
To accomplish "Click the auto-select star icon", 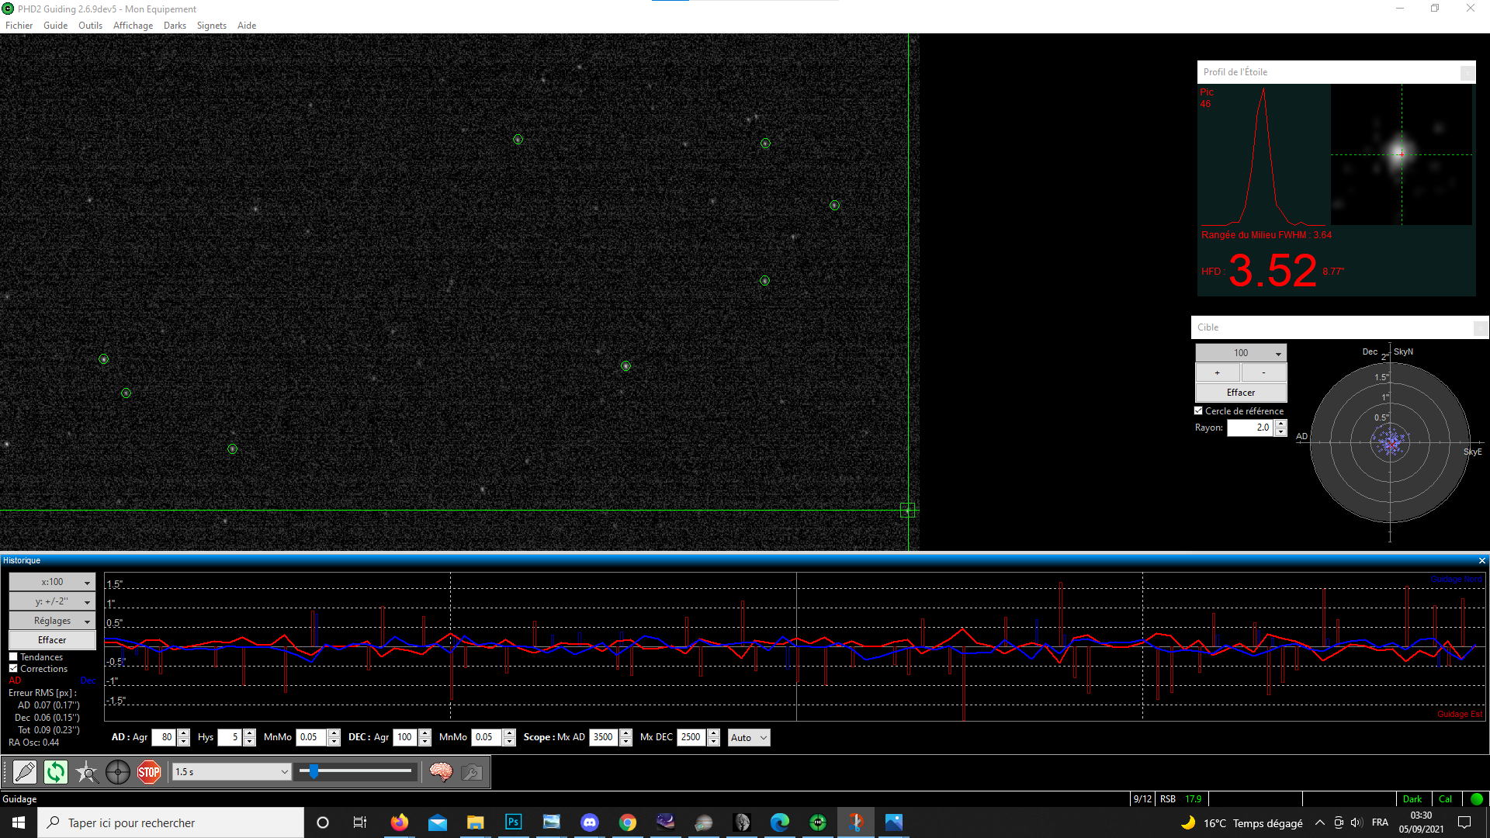I will pyautogui.click(x=87, y=772).
